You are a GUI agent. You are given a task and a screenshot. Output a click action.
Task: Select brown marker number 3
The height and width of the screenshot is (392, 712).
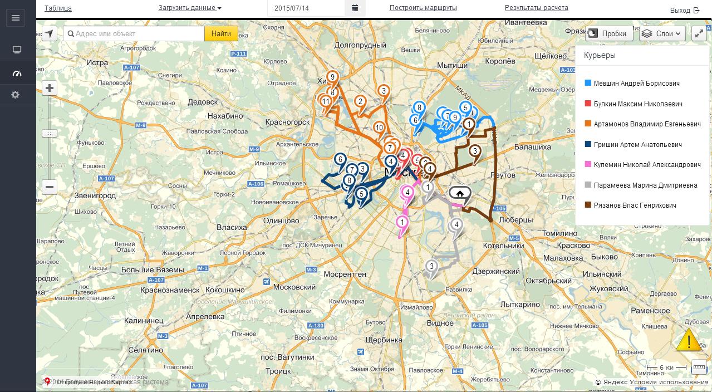click(475, 150)
